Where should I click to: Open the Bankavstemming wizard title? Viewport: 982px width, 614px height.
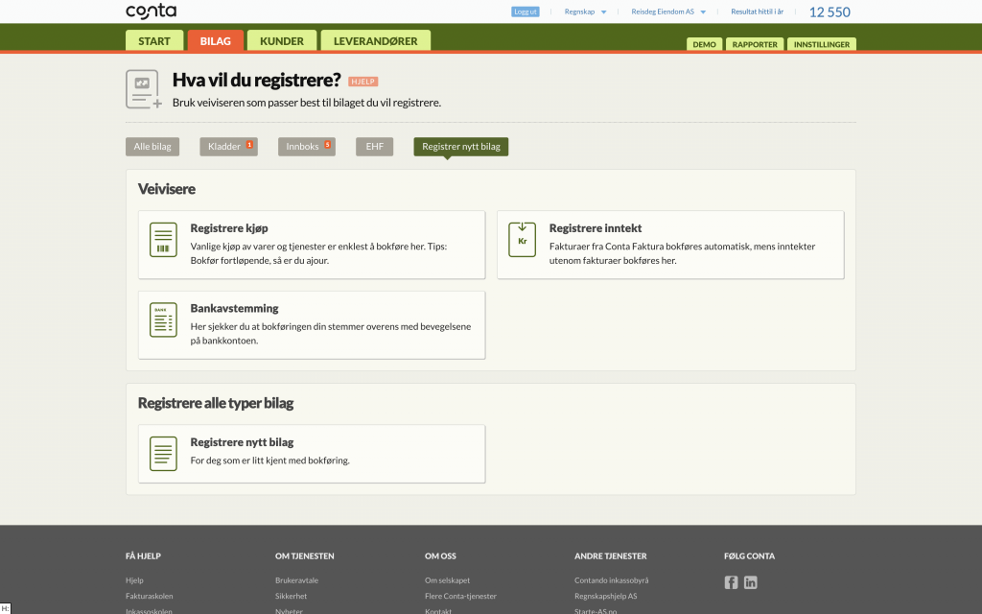234,308
